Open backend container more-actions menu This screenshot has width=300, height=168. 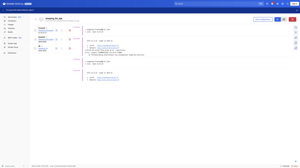(x=62, y=39)
